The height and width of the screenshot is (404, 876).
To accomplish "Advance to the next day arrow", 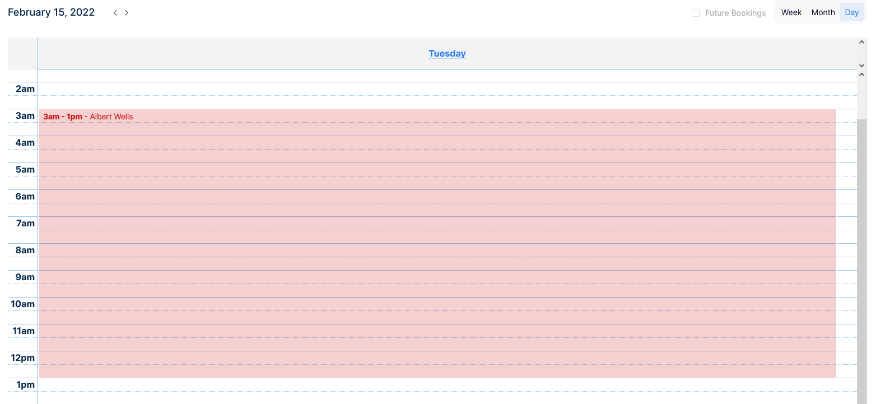I will pyautogui.click(x=127, y=13).
